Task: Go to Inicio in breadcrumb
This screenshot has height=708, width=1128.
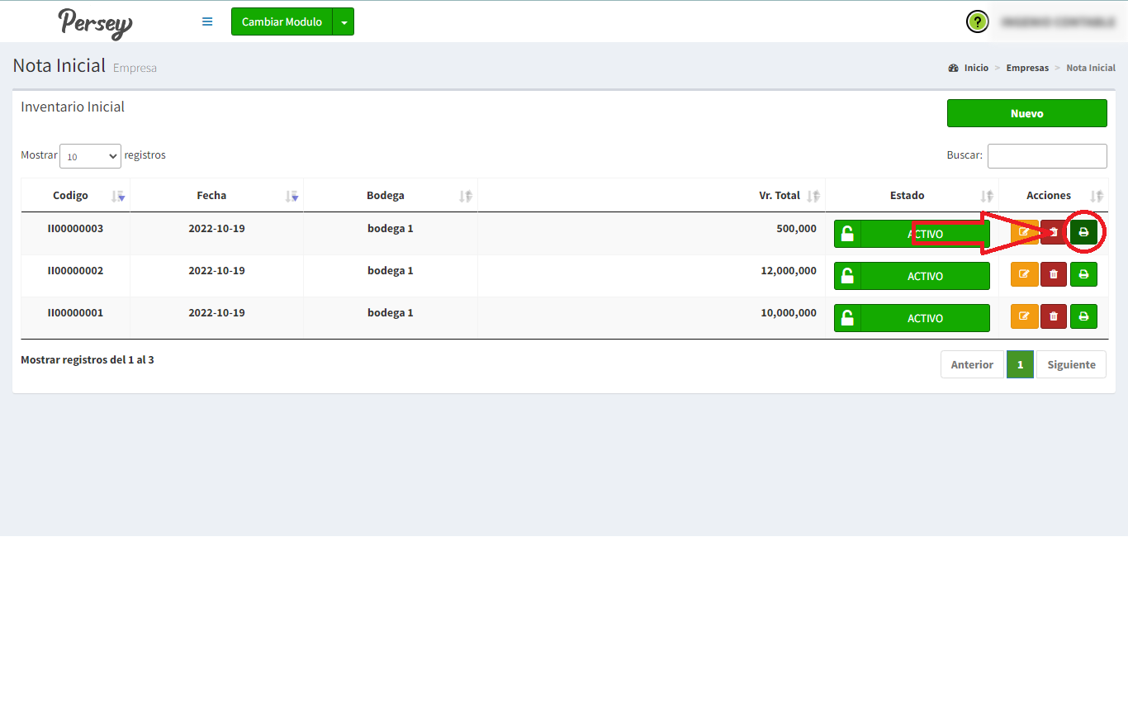Action: pos(975,68)
